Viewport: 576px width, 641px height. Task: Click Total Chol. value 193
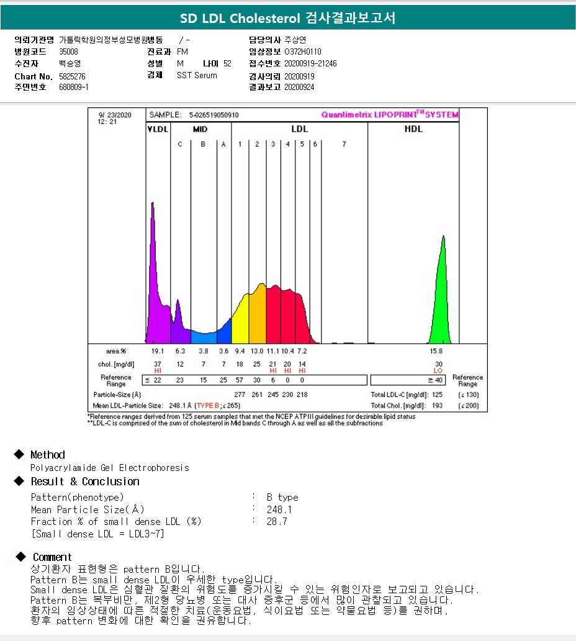pos(437,406)
